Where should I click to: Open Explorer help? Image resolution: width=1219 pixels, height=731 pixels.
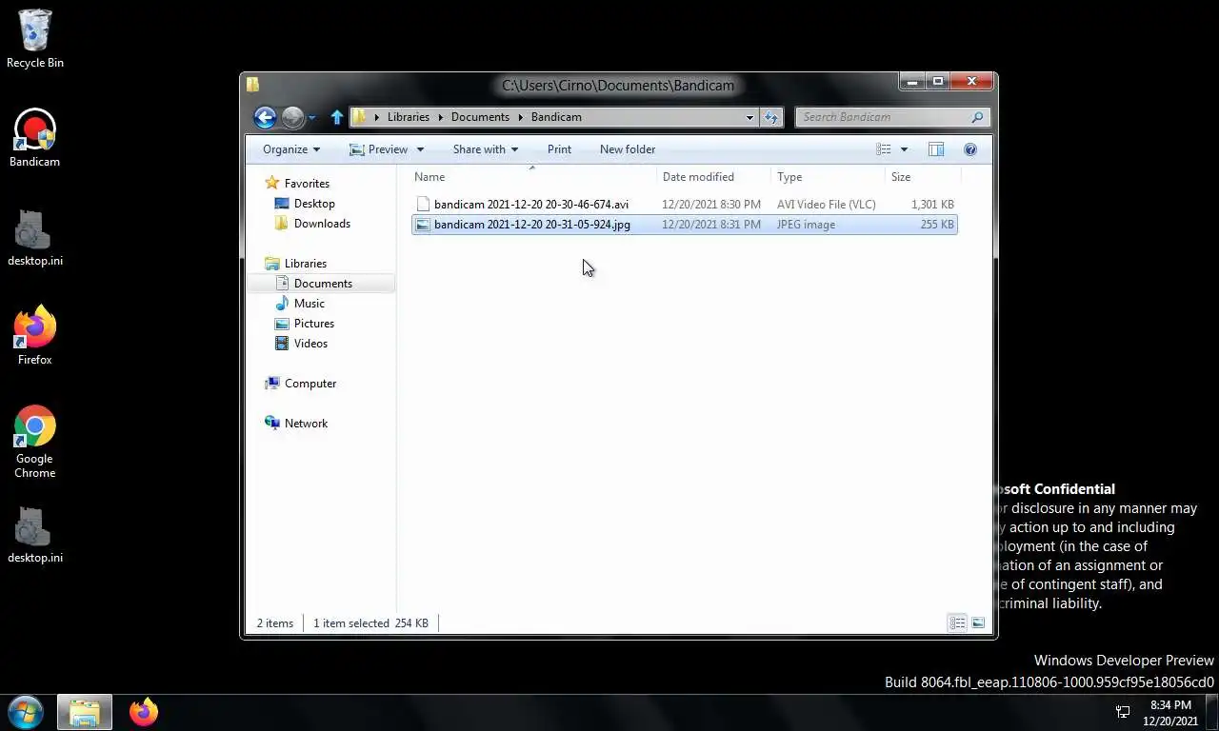point(970,149)
